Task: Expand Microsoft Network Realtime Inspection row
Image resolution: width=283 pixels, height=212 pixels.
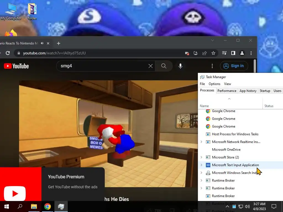Action: (201, 142)
